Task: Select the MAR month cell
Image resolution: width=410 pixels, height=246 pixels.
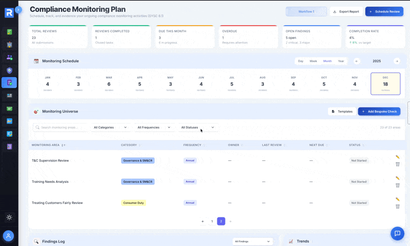Action: coord(109,84)
